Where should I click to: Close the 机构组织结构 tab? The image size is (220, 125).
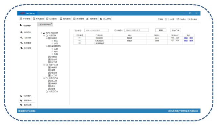click(52, 24)
